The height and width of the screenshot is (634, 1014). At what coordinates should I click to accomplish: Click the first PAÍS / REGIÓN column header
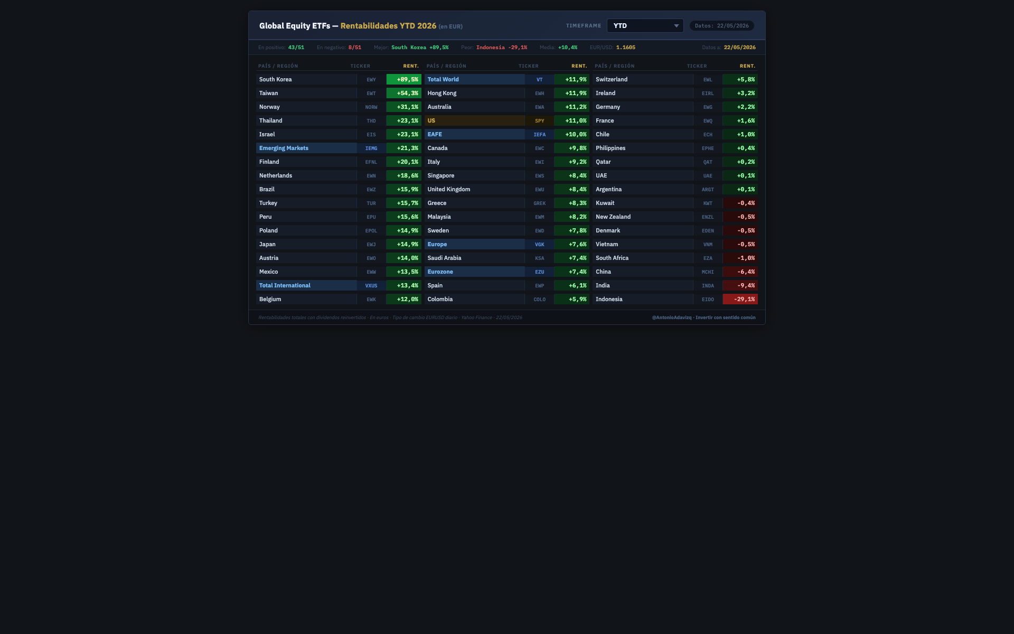(x=278, y=66)
